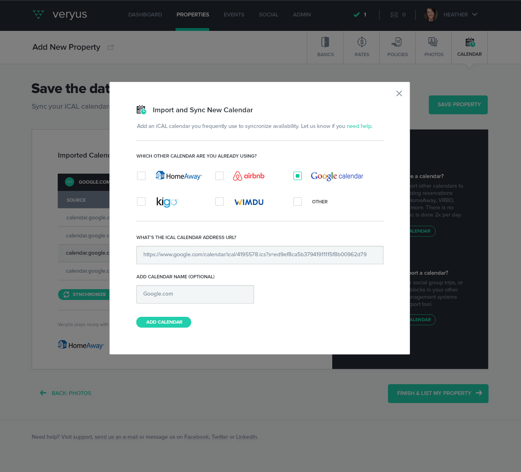
Task: Switch to the Dashboard nav item
Action: (x=145, y=14)
